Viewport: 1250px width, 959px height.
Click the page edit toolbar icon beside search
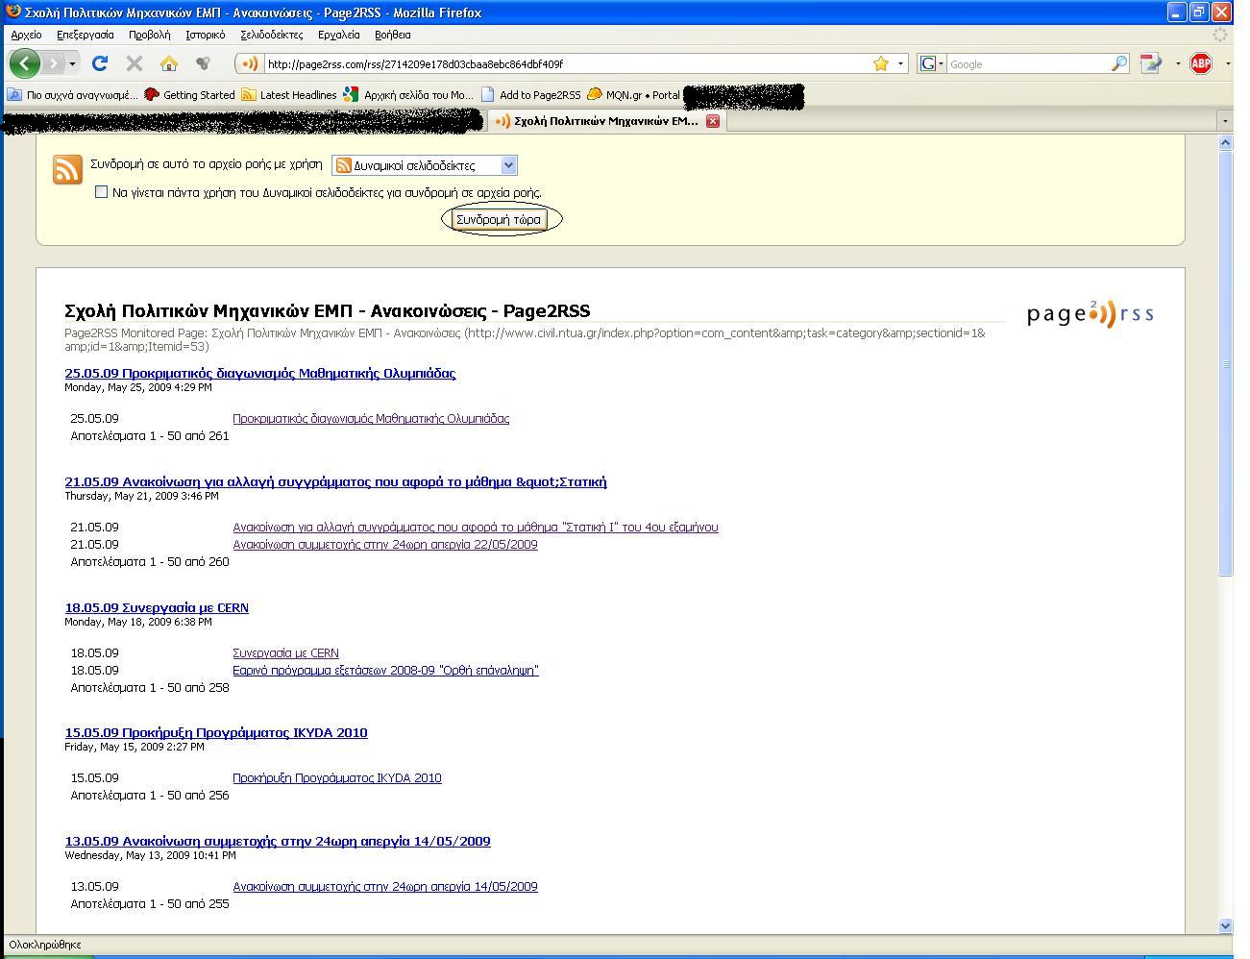tap(1150, 63)
